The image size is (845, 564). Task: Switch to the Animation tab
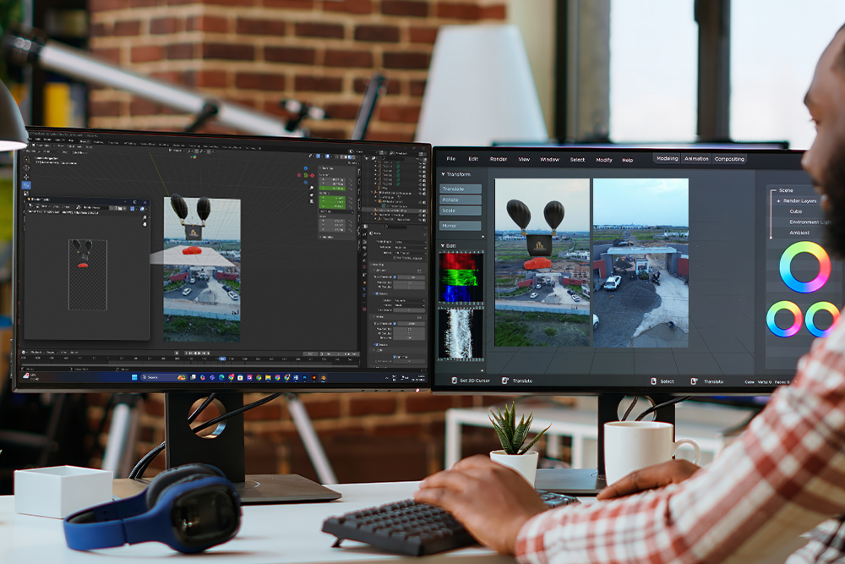tap(696, 159)
